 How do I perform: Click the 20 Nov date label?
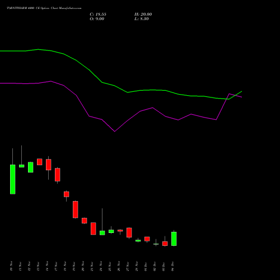(83, 266)
